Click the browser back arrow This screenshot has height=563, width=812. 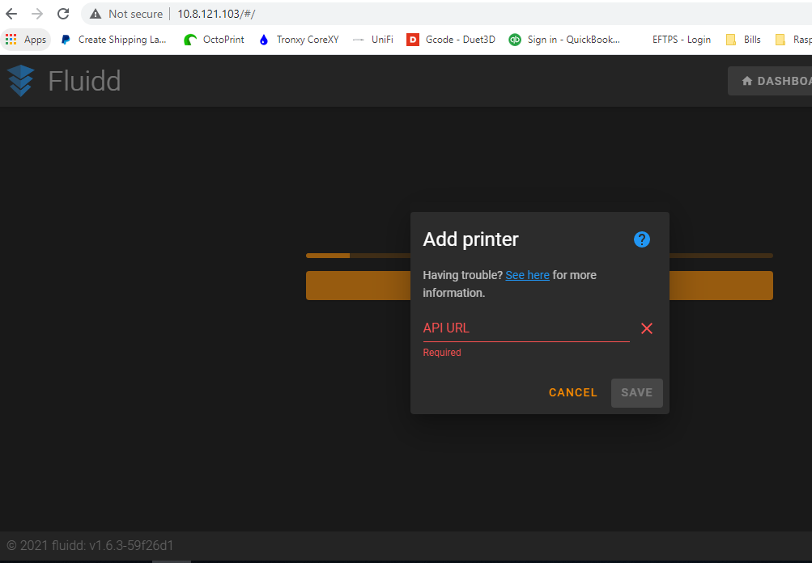14,13
